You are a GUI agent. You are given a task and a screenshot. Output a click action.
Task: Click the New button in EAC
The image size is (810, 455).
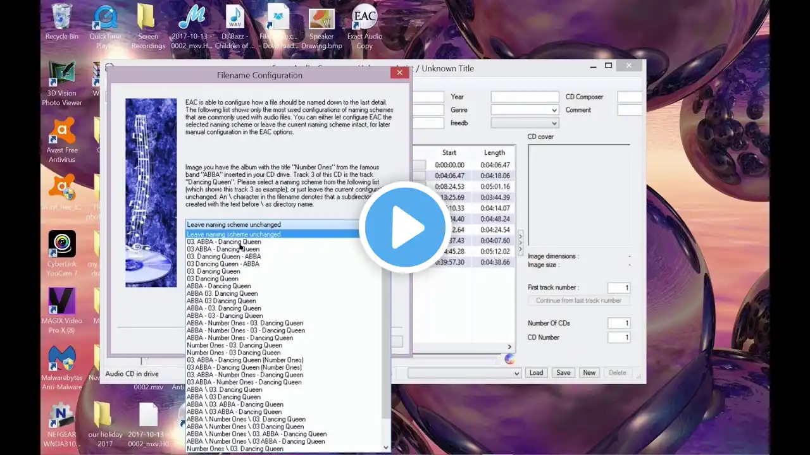coord(589,373)
